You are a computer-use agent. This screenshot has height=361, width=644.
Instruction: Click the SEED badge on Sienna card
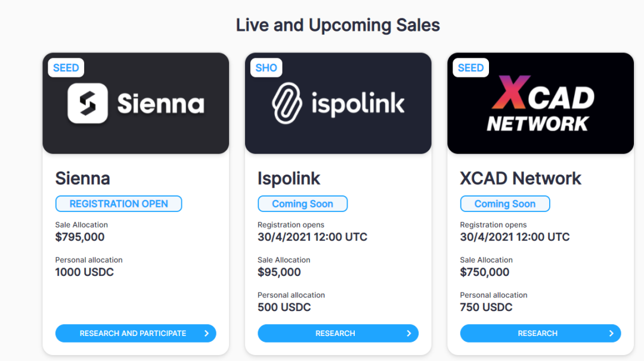66,68
